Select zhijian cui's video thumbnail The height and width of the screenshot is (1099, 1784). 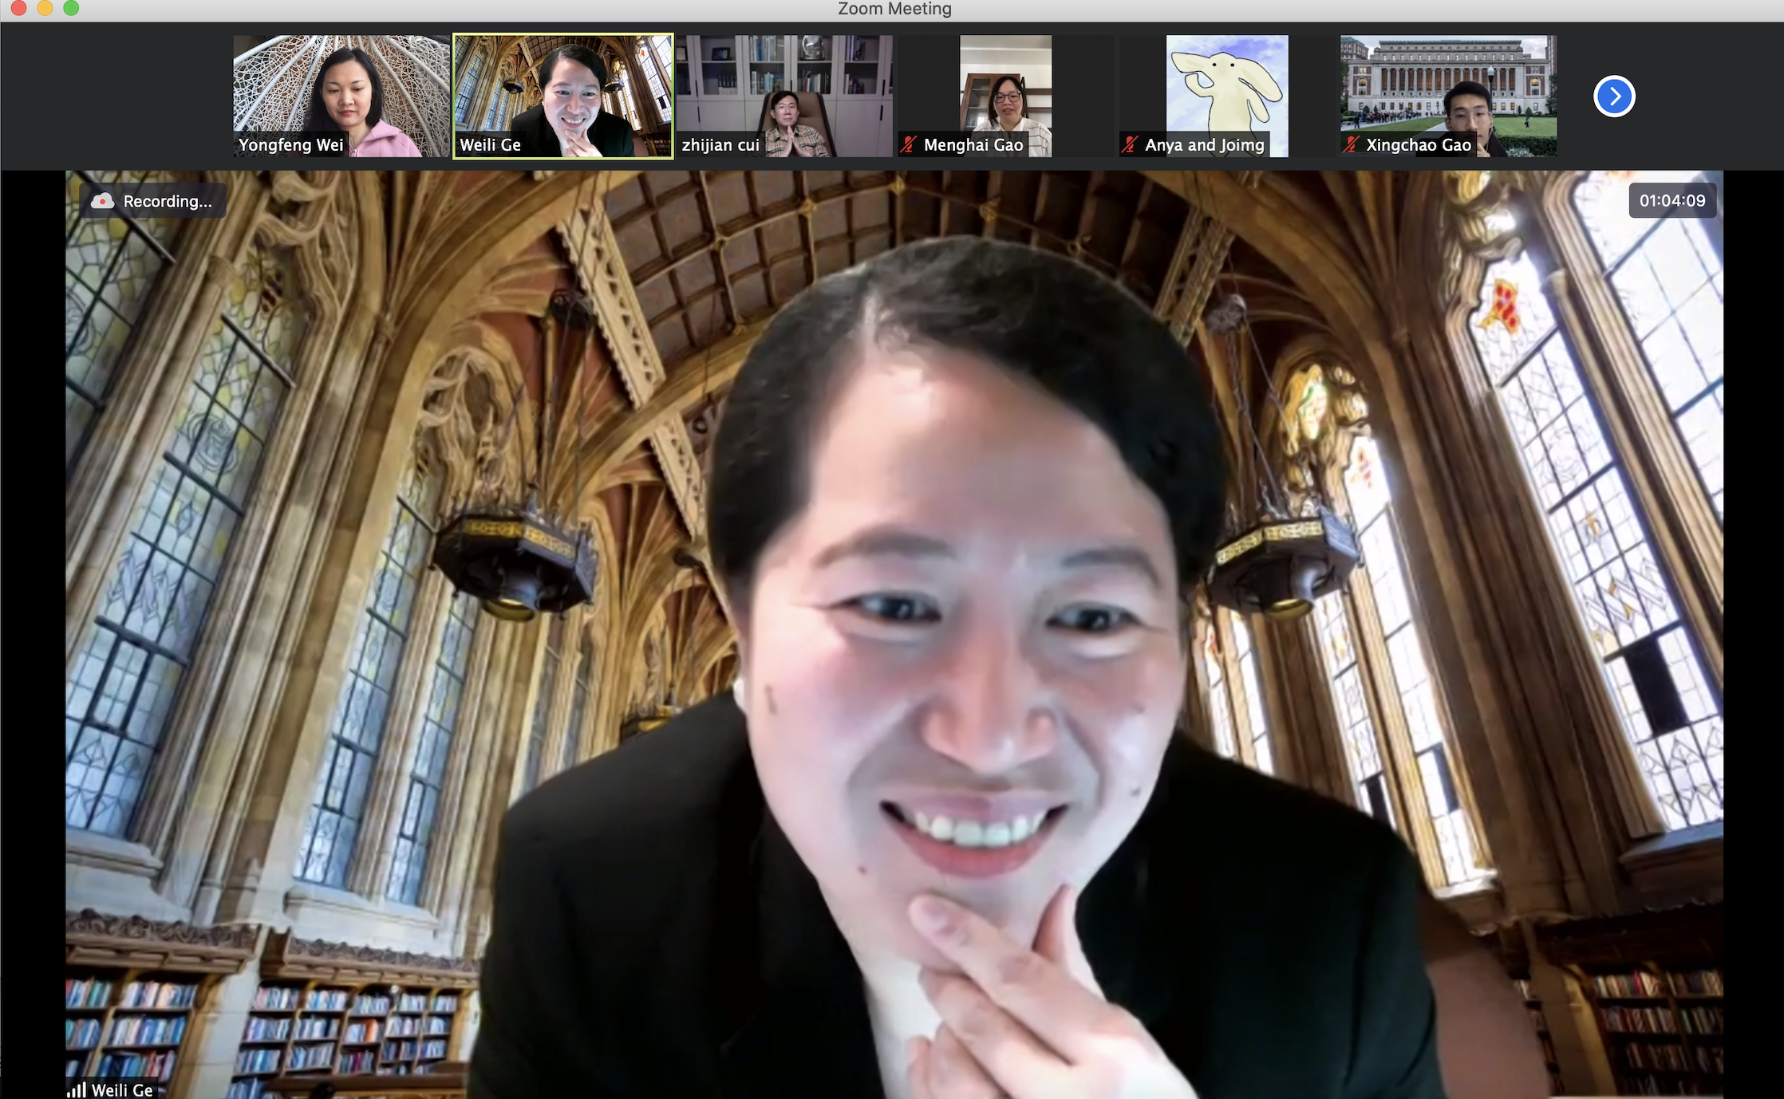pyautogui.click(x=784, y=96)
